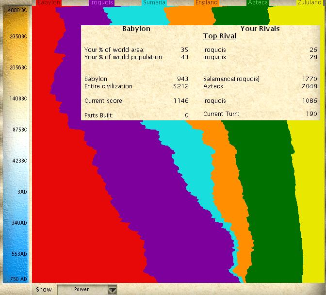Choose the Zululand legend label
This screenshot has height=295, width=326.
pos(310,3)
